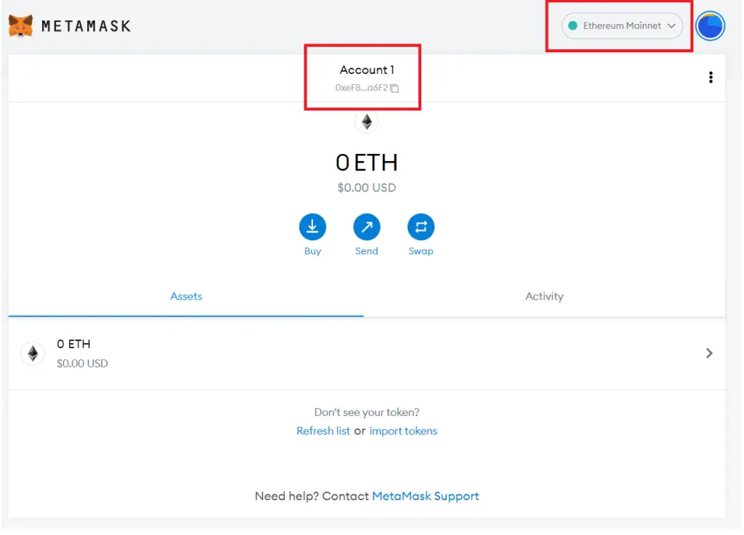Open the three-dot account options menu
The height and width of the screenshot is (535, 744).
tap(711, 77)
